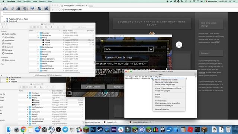
Task: Open Discord icon in the Dock
Action: pyautogui.click(x=142, y=130)
